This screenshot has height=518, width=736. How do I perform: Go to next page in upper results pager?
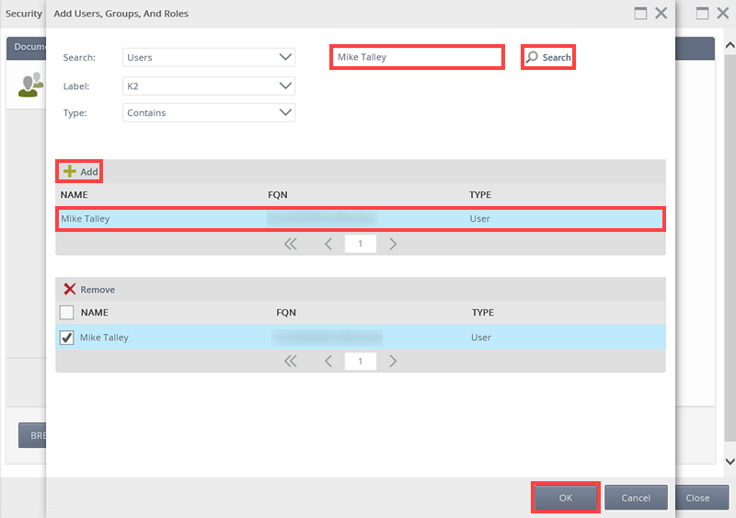[x=393, y=244]
